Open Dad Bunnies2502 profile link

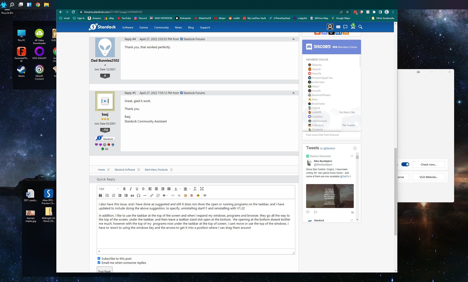[x=105, y=60]
